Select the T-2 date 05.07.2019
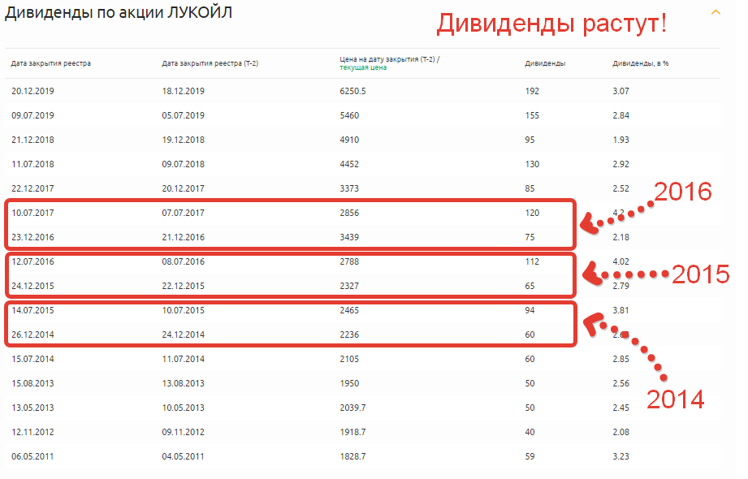 point(184,115)
